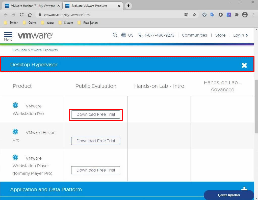This screenshot has height=200, width=258.
Task: Open site search magnifier icon
Action: coord(115,35)
